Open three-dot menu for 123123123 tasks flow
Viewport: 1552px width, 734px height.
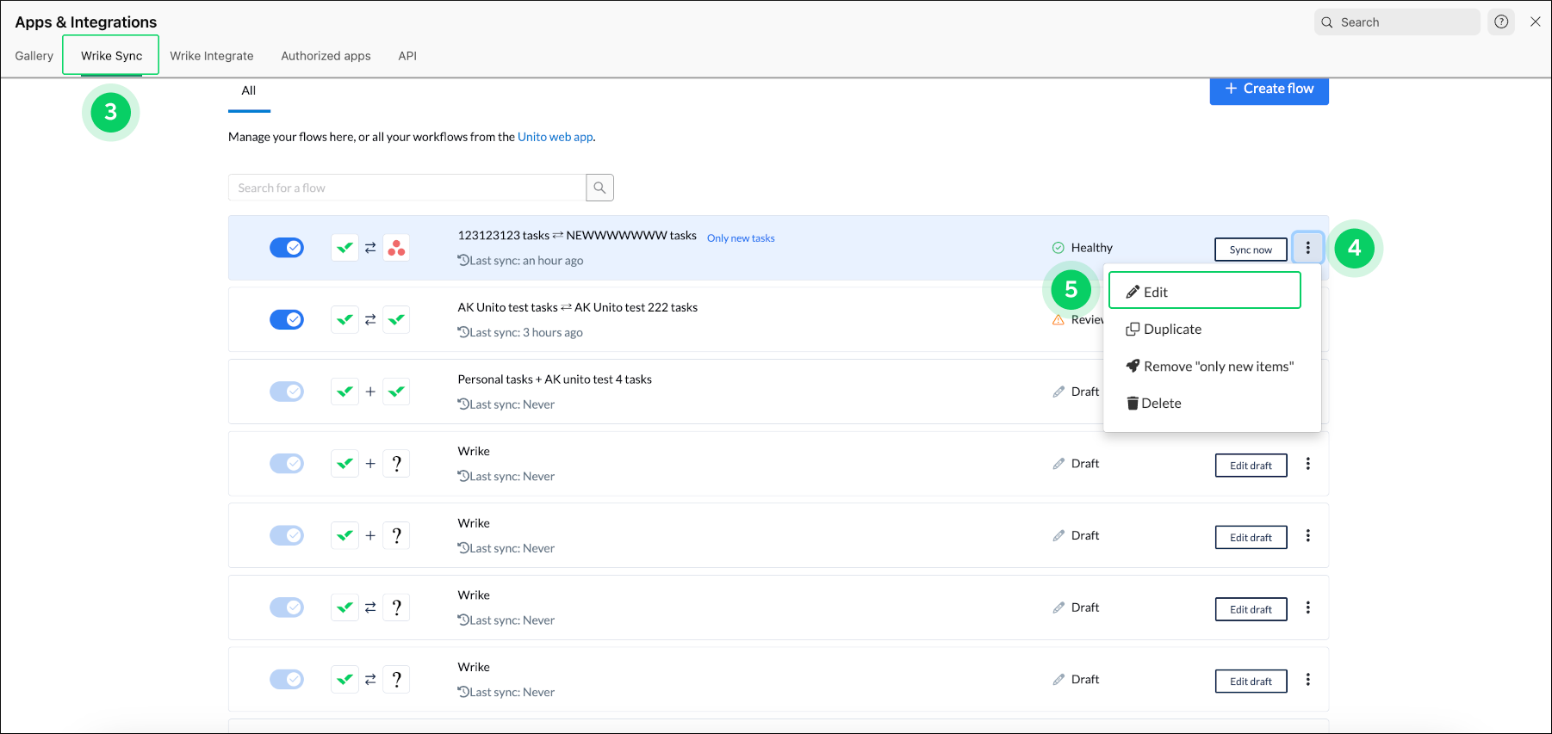[1307, 248]
